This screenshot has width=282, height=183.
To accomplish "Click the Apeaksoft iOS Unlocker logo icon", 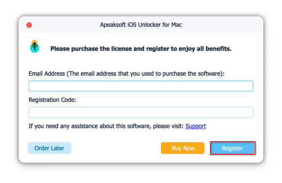I will pyautogui.click(x=34, y=46).
